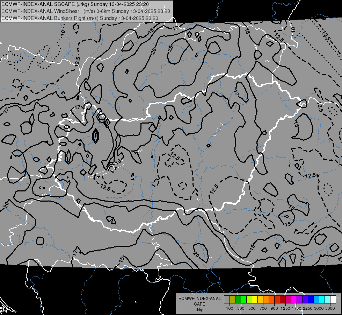
Task: Click the J/kg unit label in legend
Action: click(x=199, y=310)
